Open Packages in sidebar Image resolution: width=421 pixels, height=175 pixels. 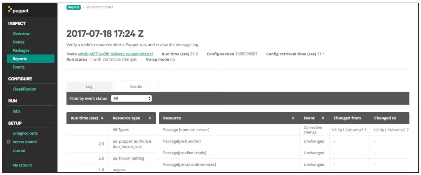[21, 50]
